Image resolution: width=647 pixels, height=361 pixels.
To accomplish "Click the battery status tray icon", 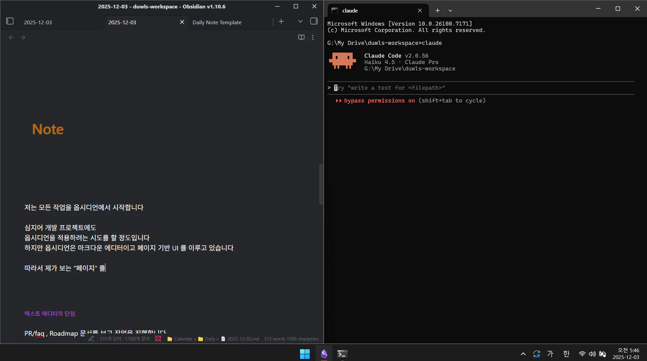I will coord(602,354).
